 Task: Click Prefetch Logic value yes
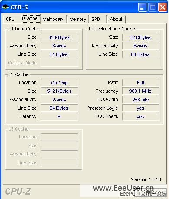[140, 108]
